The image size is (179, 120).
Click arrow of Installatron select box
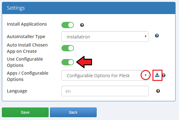146,37
